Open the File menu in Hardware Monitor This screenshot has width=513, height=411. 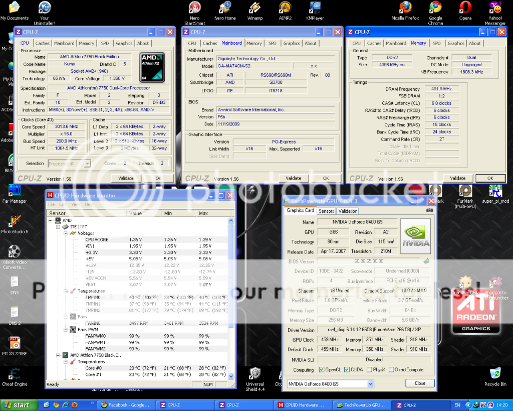pos(52,204)
